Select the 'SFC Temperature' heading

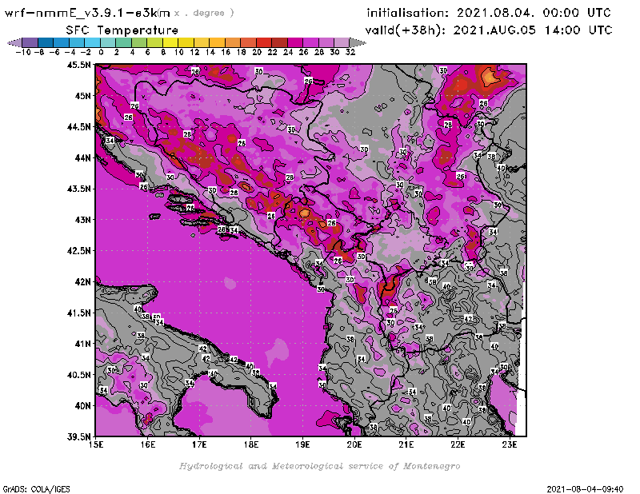122,30
